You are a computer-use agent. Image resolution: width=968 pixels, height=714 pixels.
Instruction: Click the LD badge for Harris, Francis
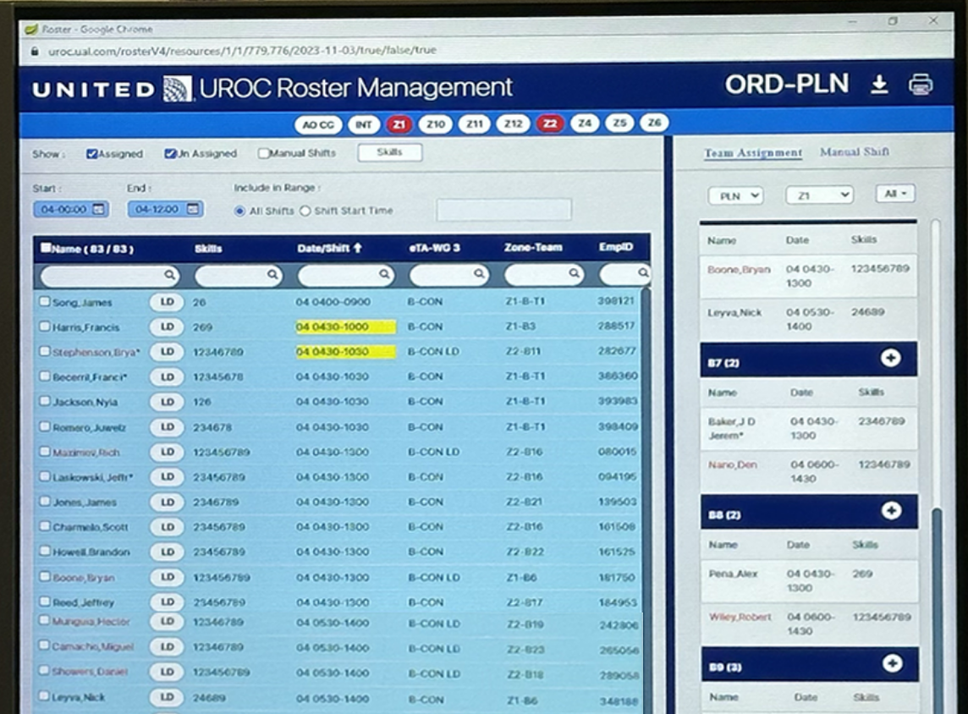tap(167, 327)
